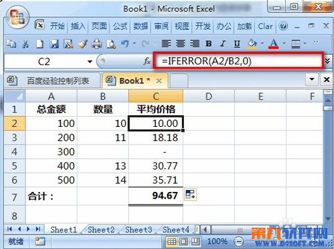The height and width of the screenshot is (249, 334).
Task: Save the workbook with floppy icon
Action: 54,43
